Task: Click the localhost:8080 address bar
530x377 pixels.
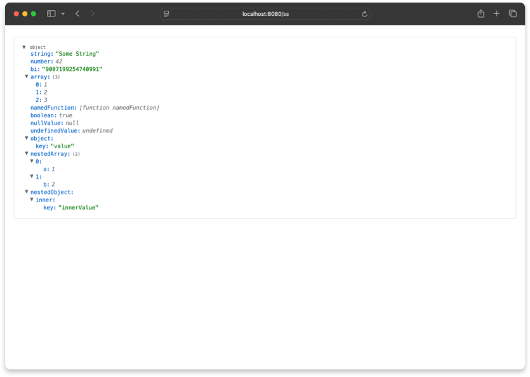Action: tap(265, 13)
